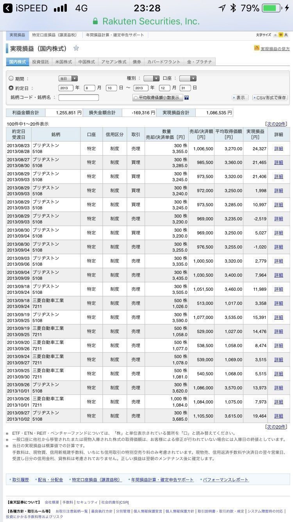Image resolution: width=293 pixels, height=522 pixels.
Task: Select the top 実現損益 menu tab
Action: (17, 35)
